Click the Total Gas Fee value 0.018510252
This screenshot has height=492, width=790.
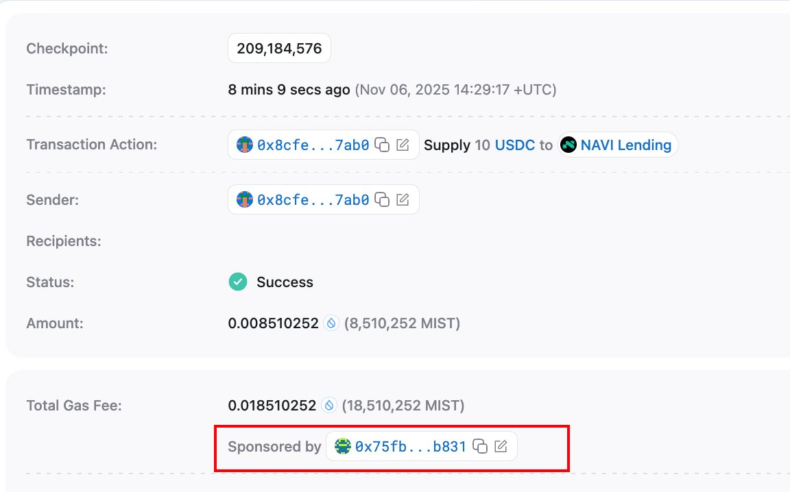pyautogui.click(x=272, y=405)
